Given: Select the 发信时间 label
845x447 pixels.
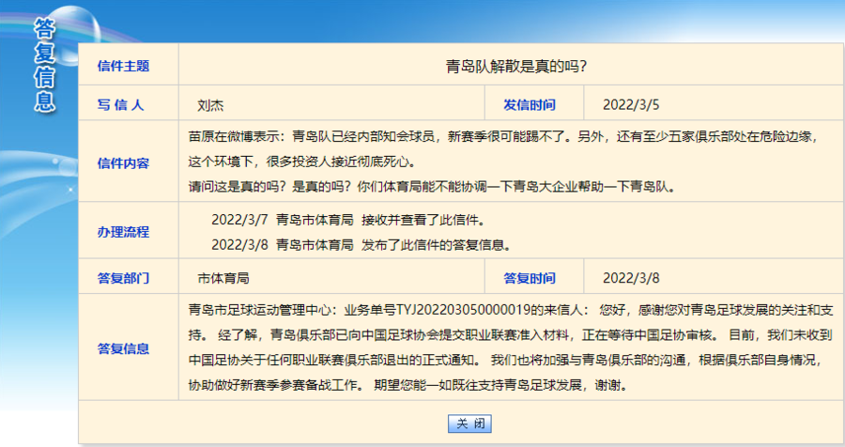Looking at the screenshot, I should click(x=529, y=105).
